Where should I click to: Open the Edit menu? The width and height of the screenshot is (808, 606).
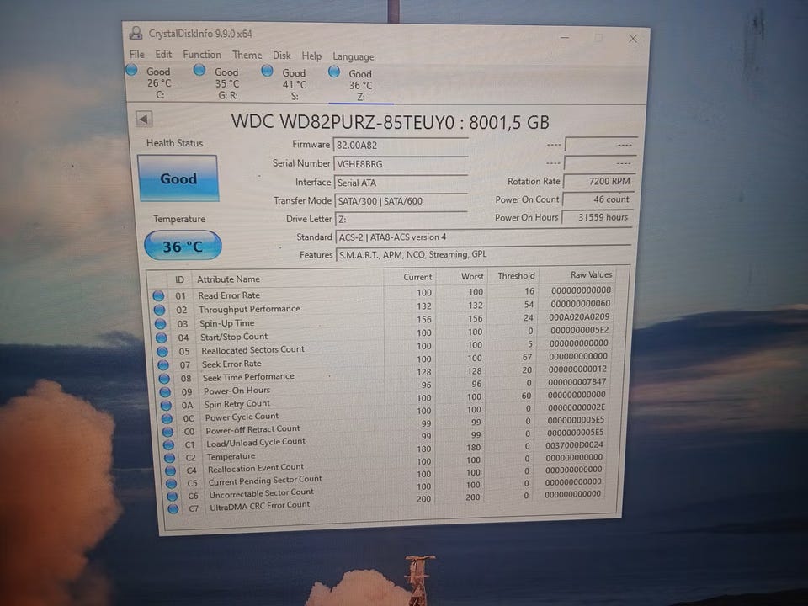[x=163, y=54]
